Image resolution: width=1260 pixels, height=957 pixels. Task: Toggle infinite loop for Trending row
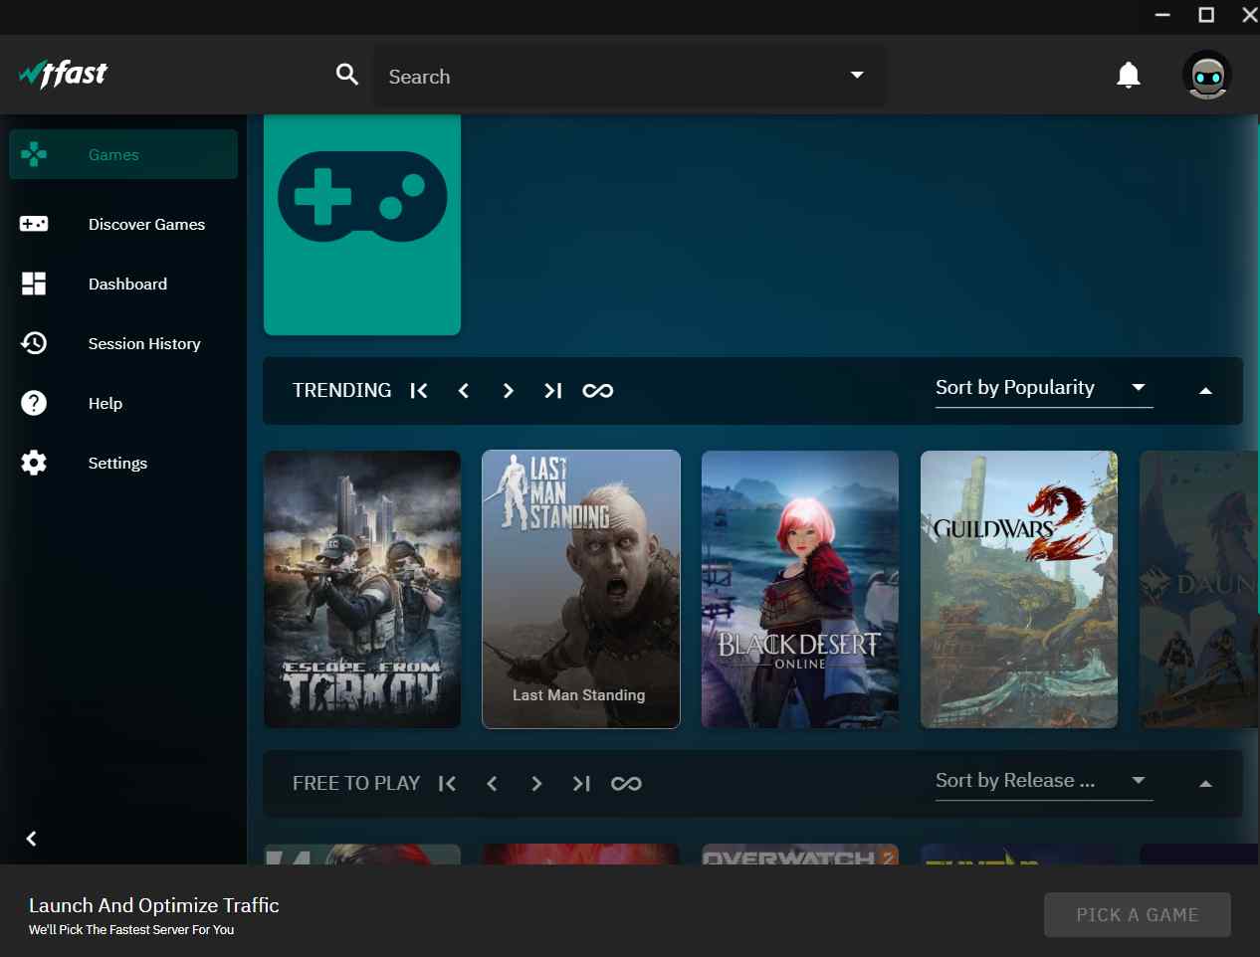(x=598, y=391)
